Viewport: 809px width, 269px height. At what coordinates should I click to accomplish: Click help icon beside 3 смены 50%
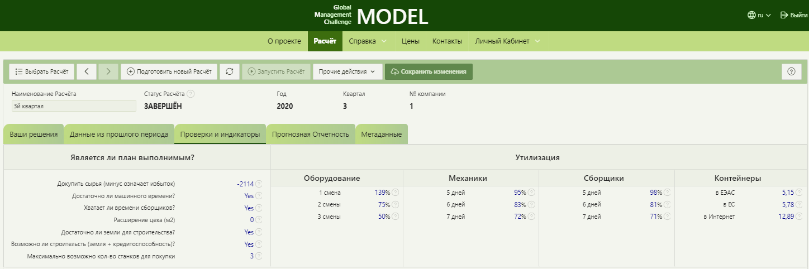coord(395,217)
